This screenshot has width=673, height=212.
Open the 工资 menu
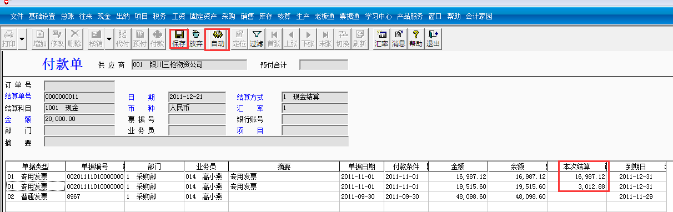pos(179,17)
